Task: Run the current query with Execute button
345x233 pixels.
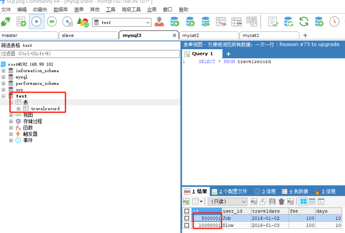Action: 36,22
